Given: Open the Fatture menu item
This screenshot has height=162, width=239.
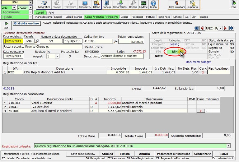Looking at the screenshot, I should click(x=150, y=17).
